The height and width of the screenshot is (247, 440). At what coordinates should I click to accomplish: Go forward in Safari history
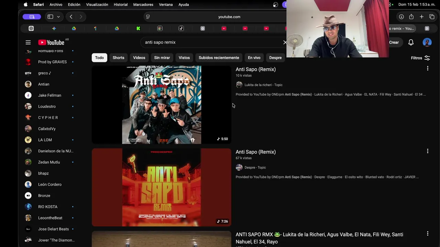point(81,16)
